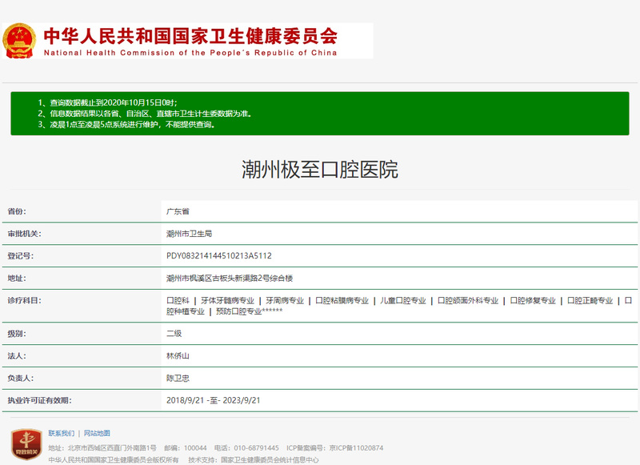The width and height of the screenshot is (640, 465).
Task: Select the 儿童口腔专业 entry
Action: coord(403,300)
